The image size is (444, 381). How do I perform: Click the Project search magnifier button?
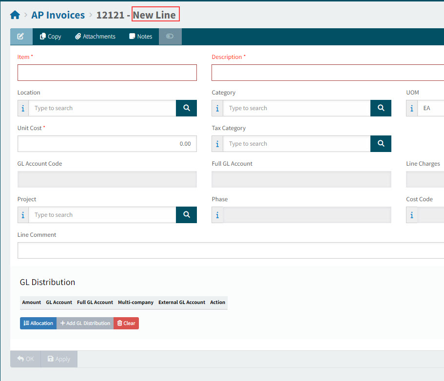[x=186, y=215]
